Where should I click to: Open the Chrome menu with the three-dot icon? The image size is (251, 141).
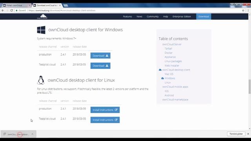(x=248, y=11)
